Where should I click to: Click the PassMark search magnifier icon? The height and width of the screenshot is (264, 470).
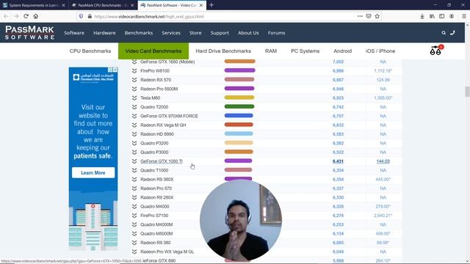(444, 33)
